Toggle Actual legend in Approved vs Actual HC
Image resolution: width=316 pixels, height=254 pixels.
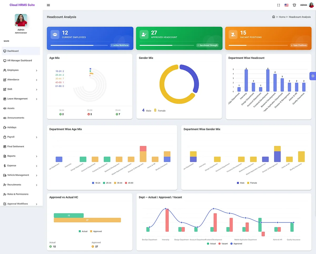coord(83,231)
